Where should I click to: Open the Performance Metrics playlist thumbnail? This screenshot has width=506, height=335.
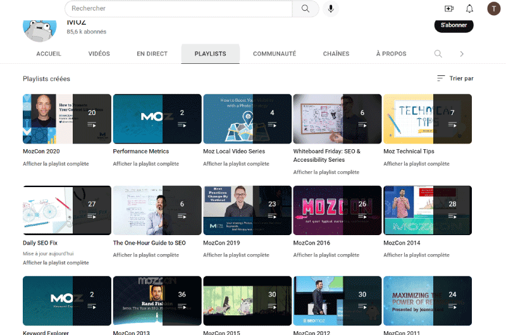click(x=157, y=119)
